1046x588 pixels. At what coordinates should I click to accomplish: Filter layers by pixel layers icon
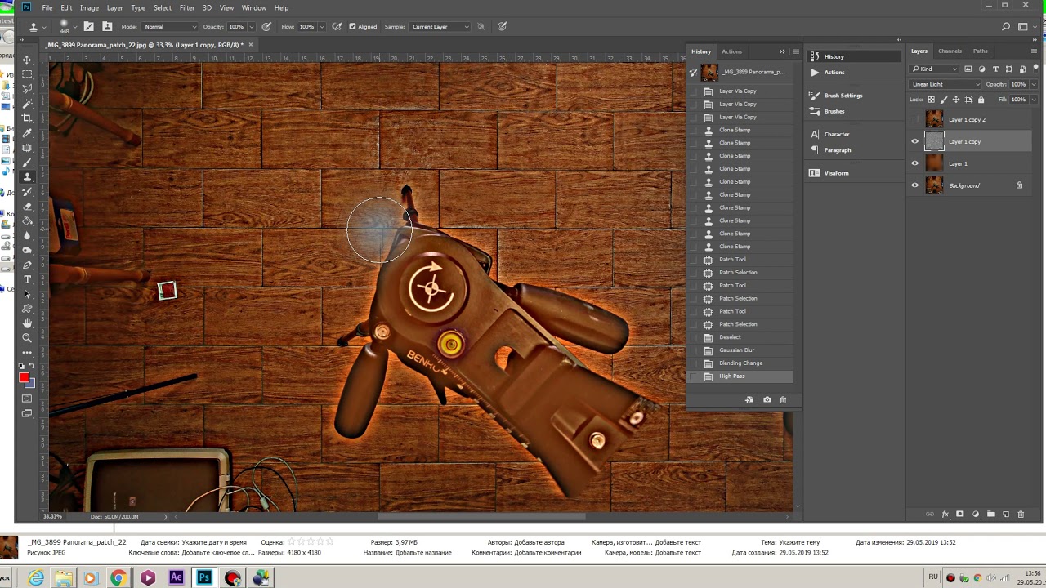point(968,69)
